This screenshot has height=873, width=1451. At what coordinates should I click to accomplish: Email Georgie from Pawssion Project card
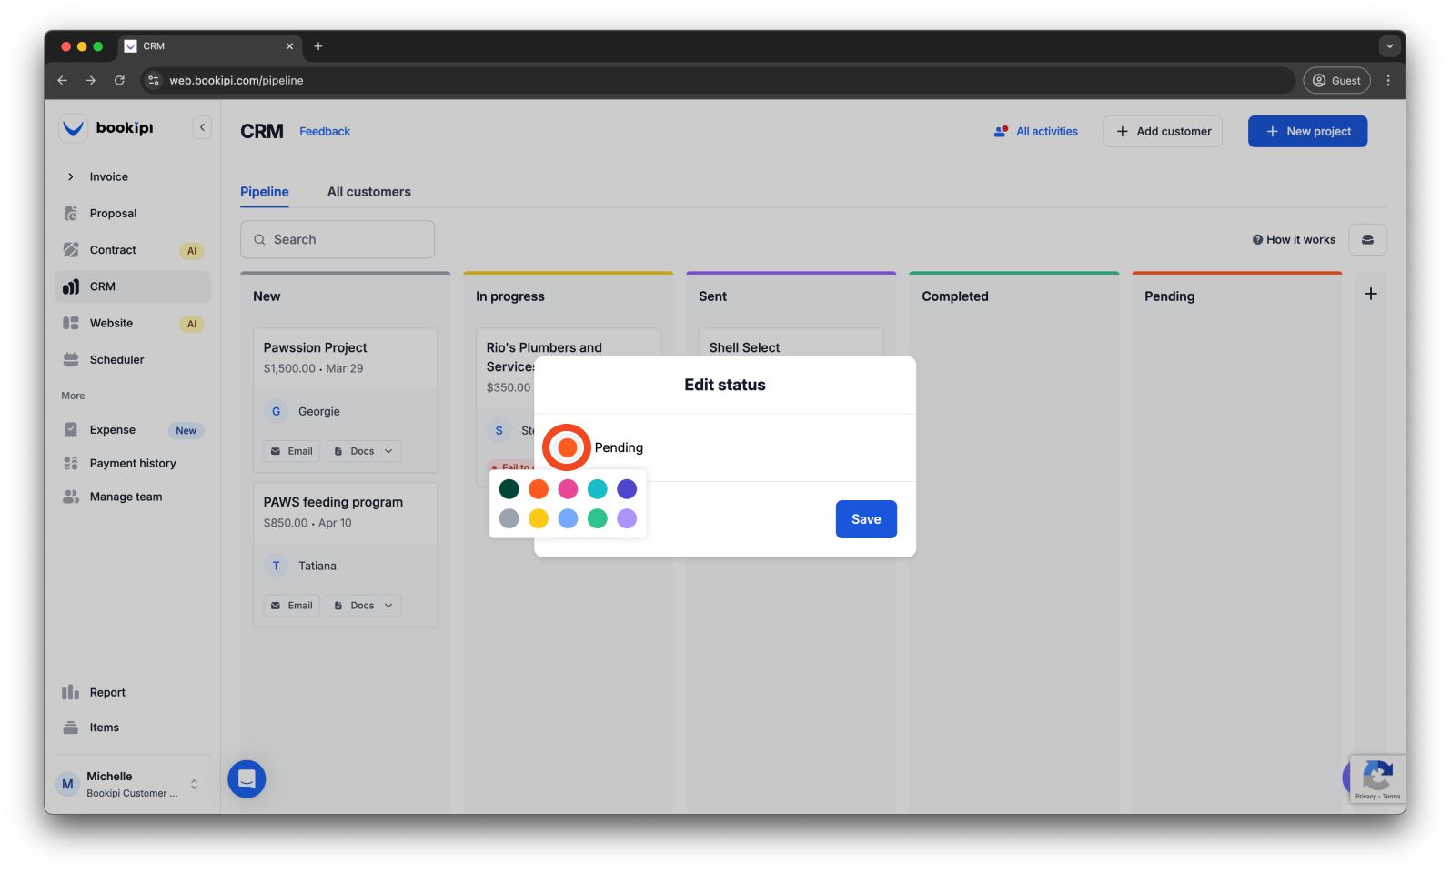coord(292,451)
